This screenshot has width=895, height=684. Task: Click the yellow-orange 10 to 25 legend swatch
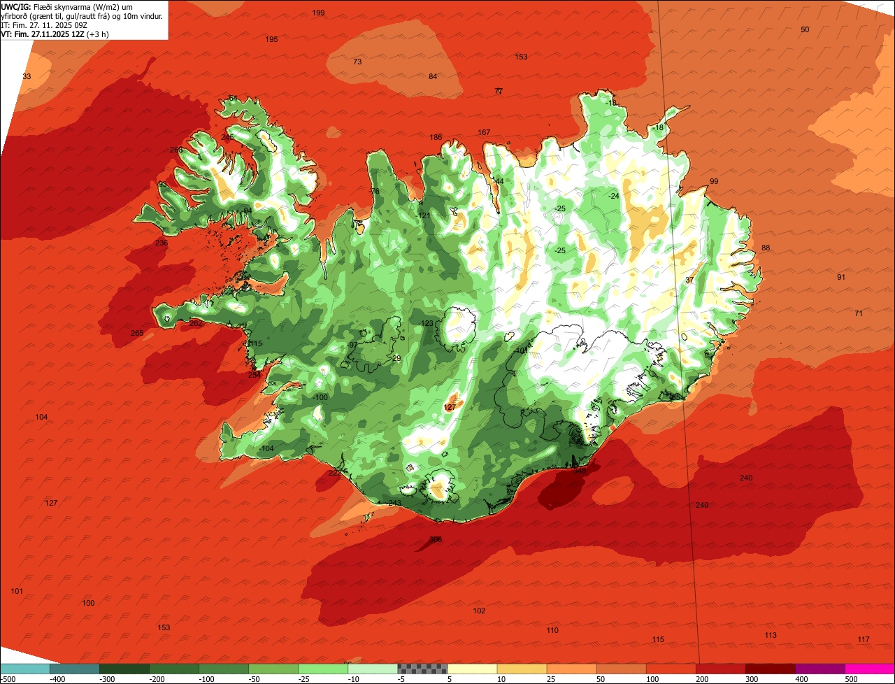tap(522, 669)
